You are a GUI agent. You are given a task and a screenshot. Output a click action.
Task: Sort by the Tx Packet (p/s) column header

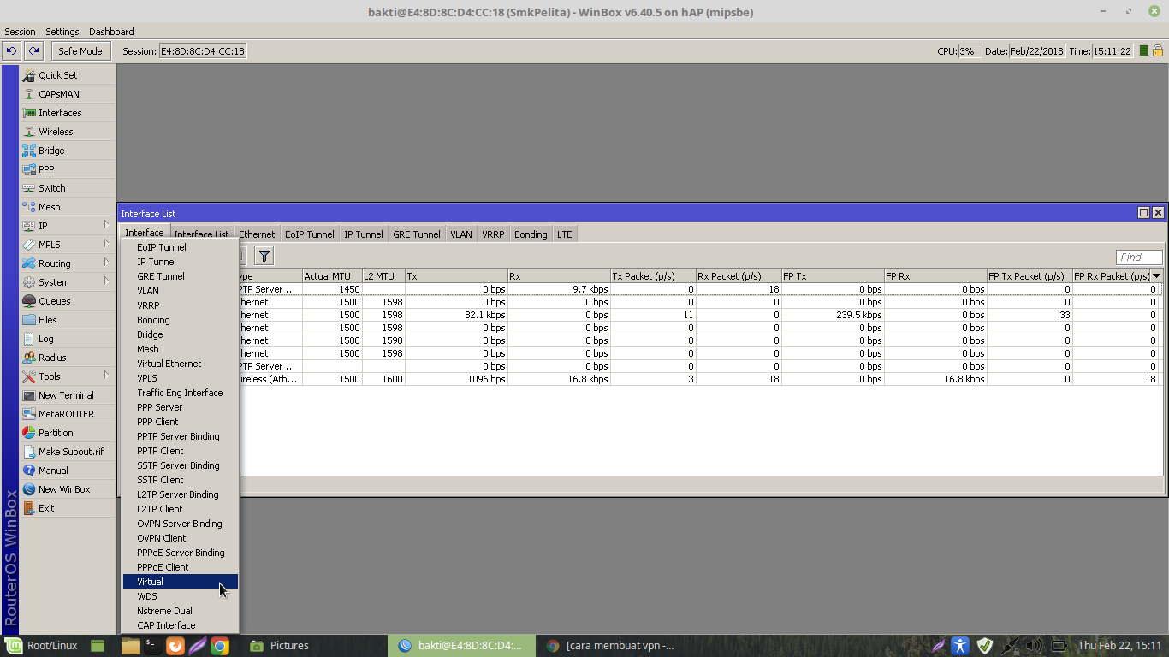click(x=653, y=275)
